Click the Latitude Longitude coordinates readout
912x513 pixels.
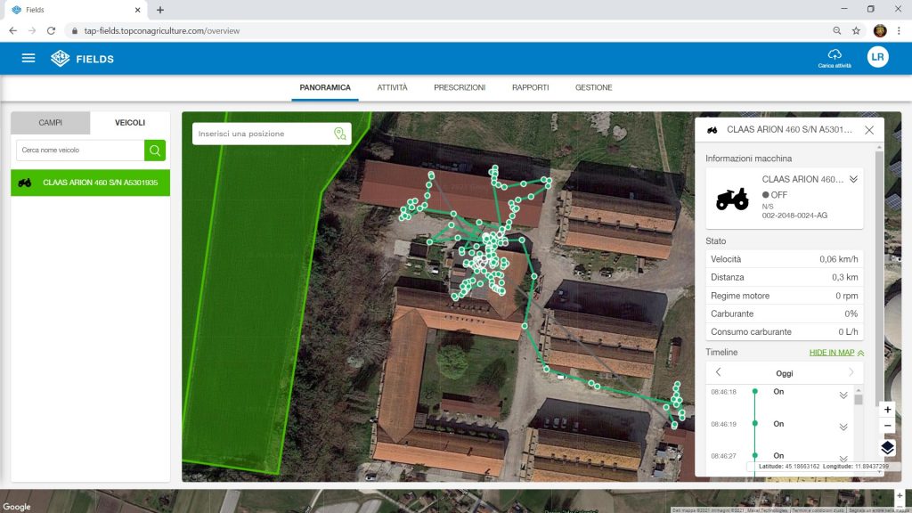[824, 467]
